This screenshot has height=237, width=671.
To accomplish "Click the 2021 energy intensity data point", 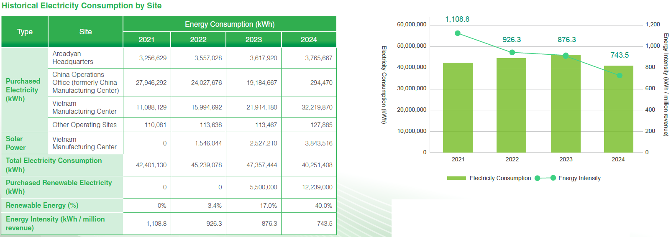I will click(x=458, y=33).
